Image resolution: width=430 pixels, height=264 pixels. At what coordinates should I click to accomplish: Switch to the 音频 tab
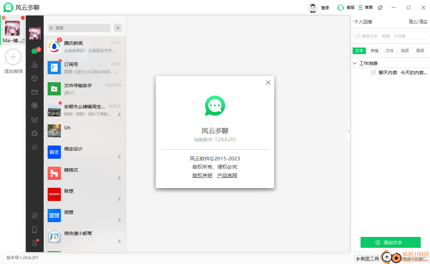coord(420,51)
